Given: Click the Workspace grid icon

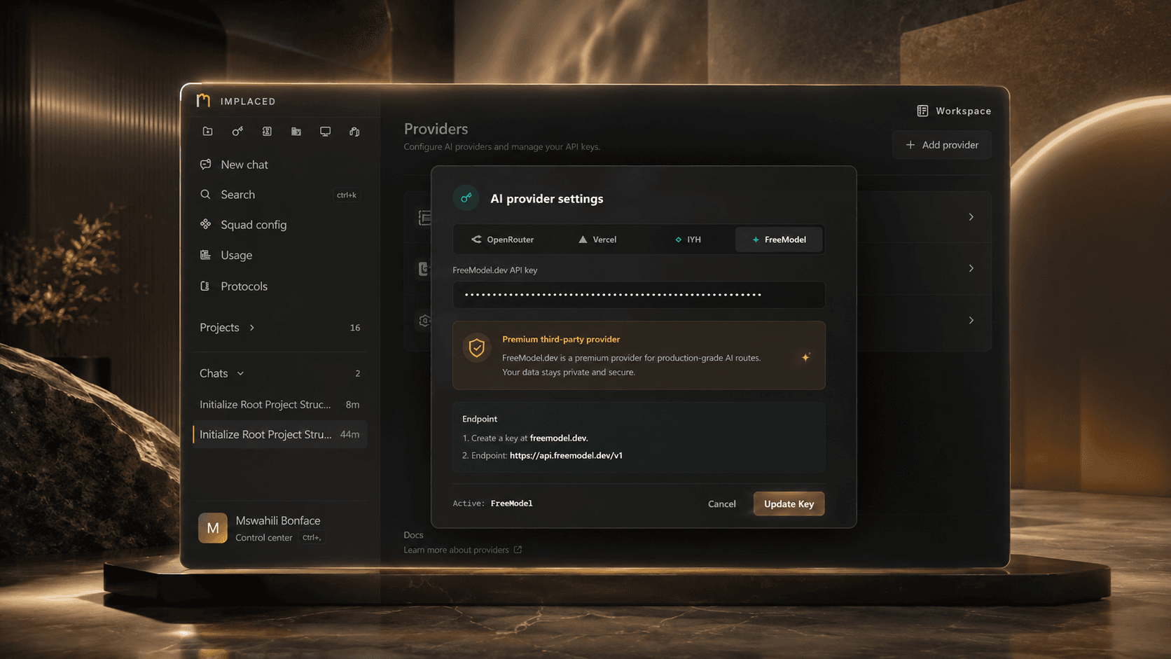Looking at the screenshot, I should 922,111.
